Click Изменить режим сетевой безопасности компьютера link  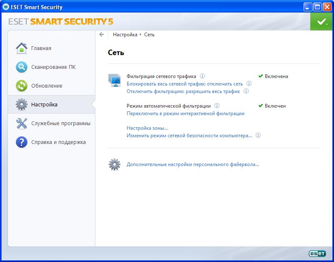click(189, 136)
